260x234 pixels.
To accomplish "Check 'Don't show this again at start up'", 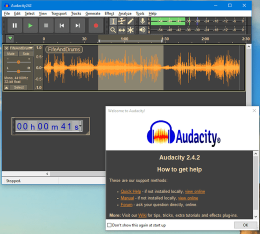I will (x=109, y=225).
